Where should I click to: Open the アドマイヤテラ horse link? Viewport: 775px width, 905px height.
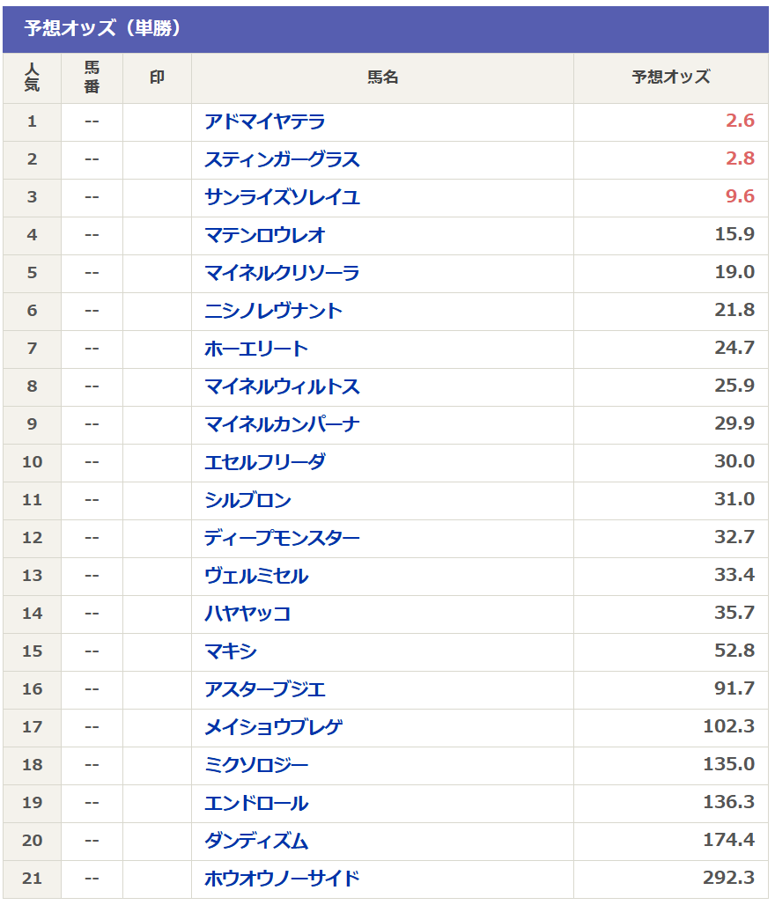click(x=264, y=121)
